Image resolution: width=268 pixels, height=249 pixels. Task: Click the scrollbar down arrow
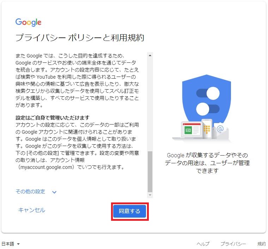pyautogui.click(x=150, y=195)
